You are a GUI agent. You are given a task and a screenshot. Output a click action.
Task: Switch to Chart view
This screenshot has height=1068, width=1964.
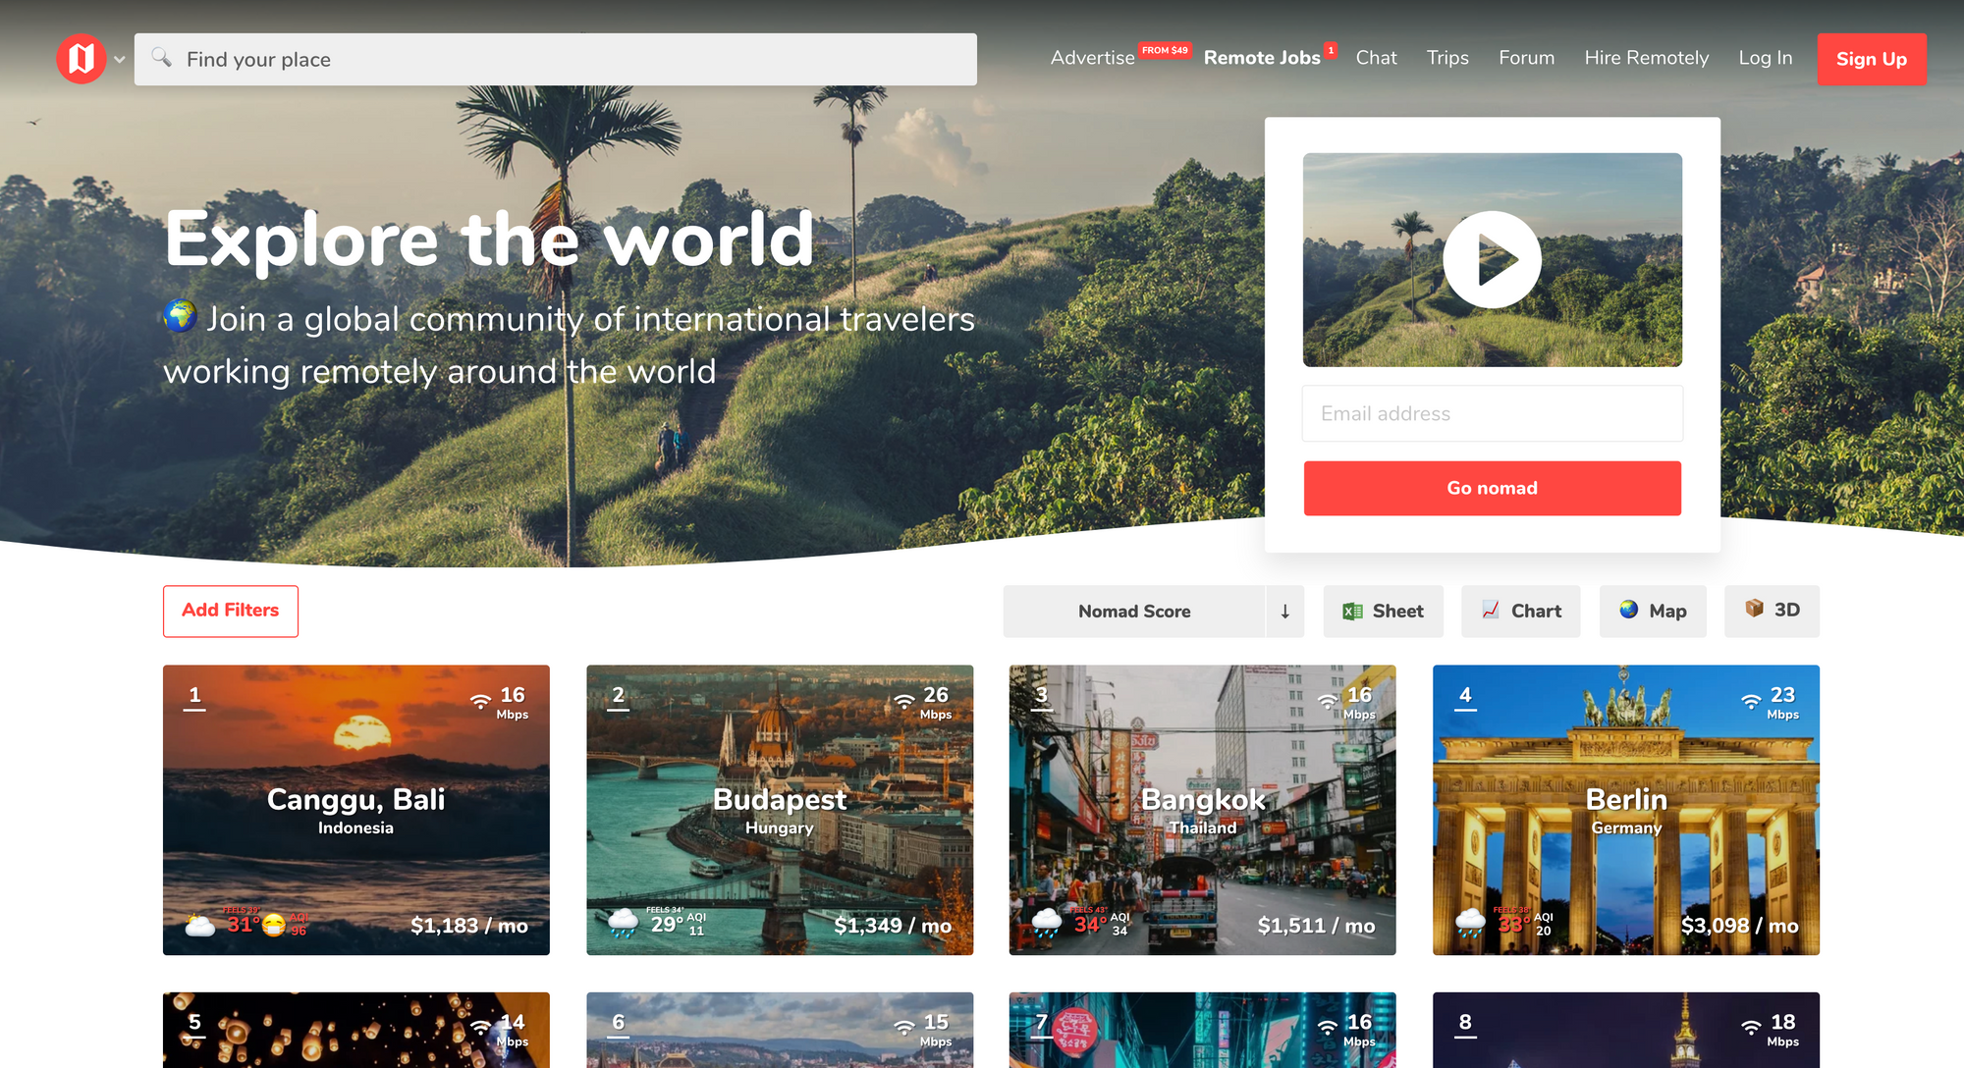click(x=1520, y=612)
